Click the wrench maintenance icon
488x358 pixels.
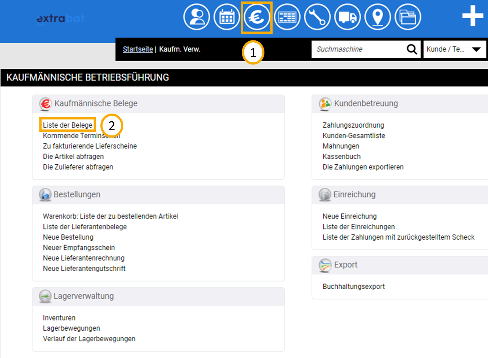(317, 17)
